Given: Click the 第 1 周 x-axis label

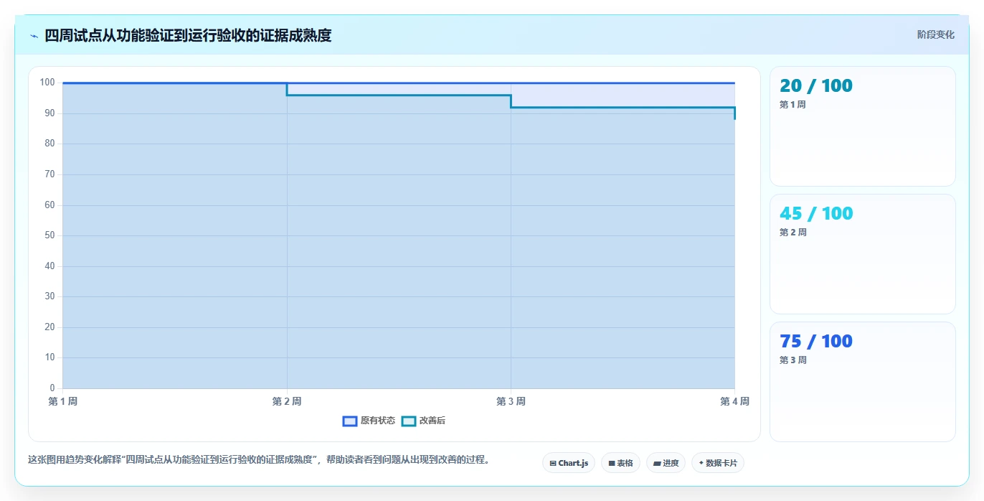Looking at the screenshot, I should click(63, 401).
